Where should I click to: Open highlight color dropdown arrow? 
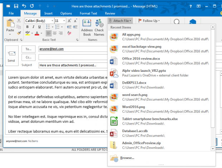point(32,33)
